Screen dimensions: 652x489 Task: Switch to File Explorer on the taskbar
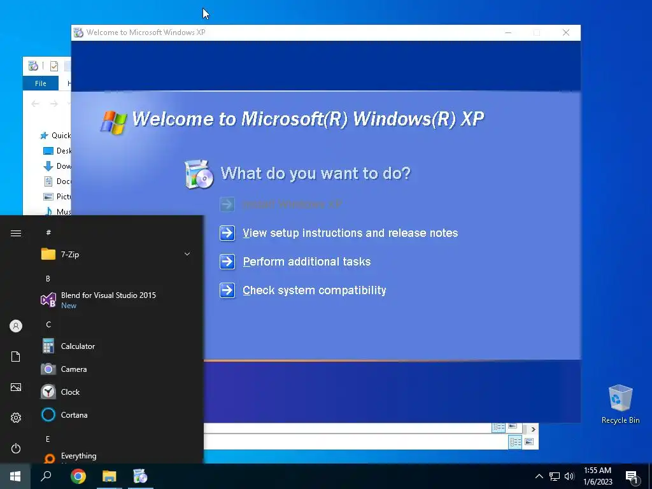coord(110,476)
